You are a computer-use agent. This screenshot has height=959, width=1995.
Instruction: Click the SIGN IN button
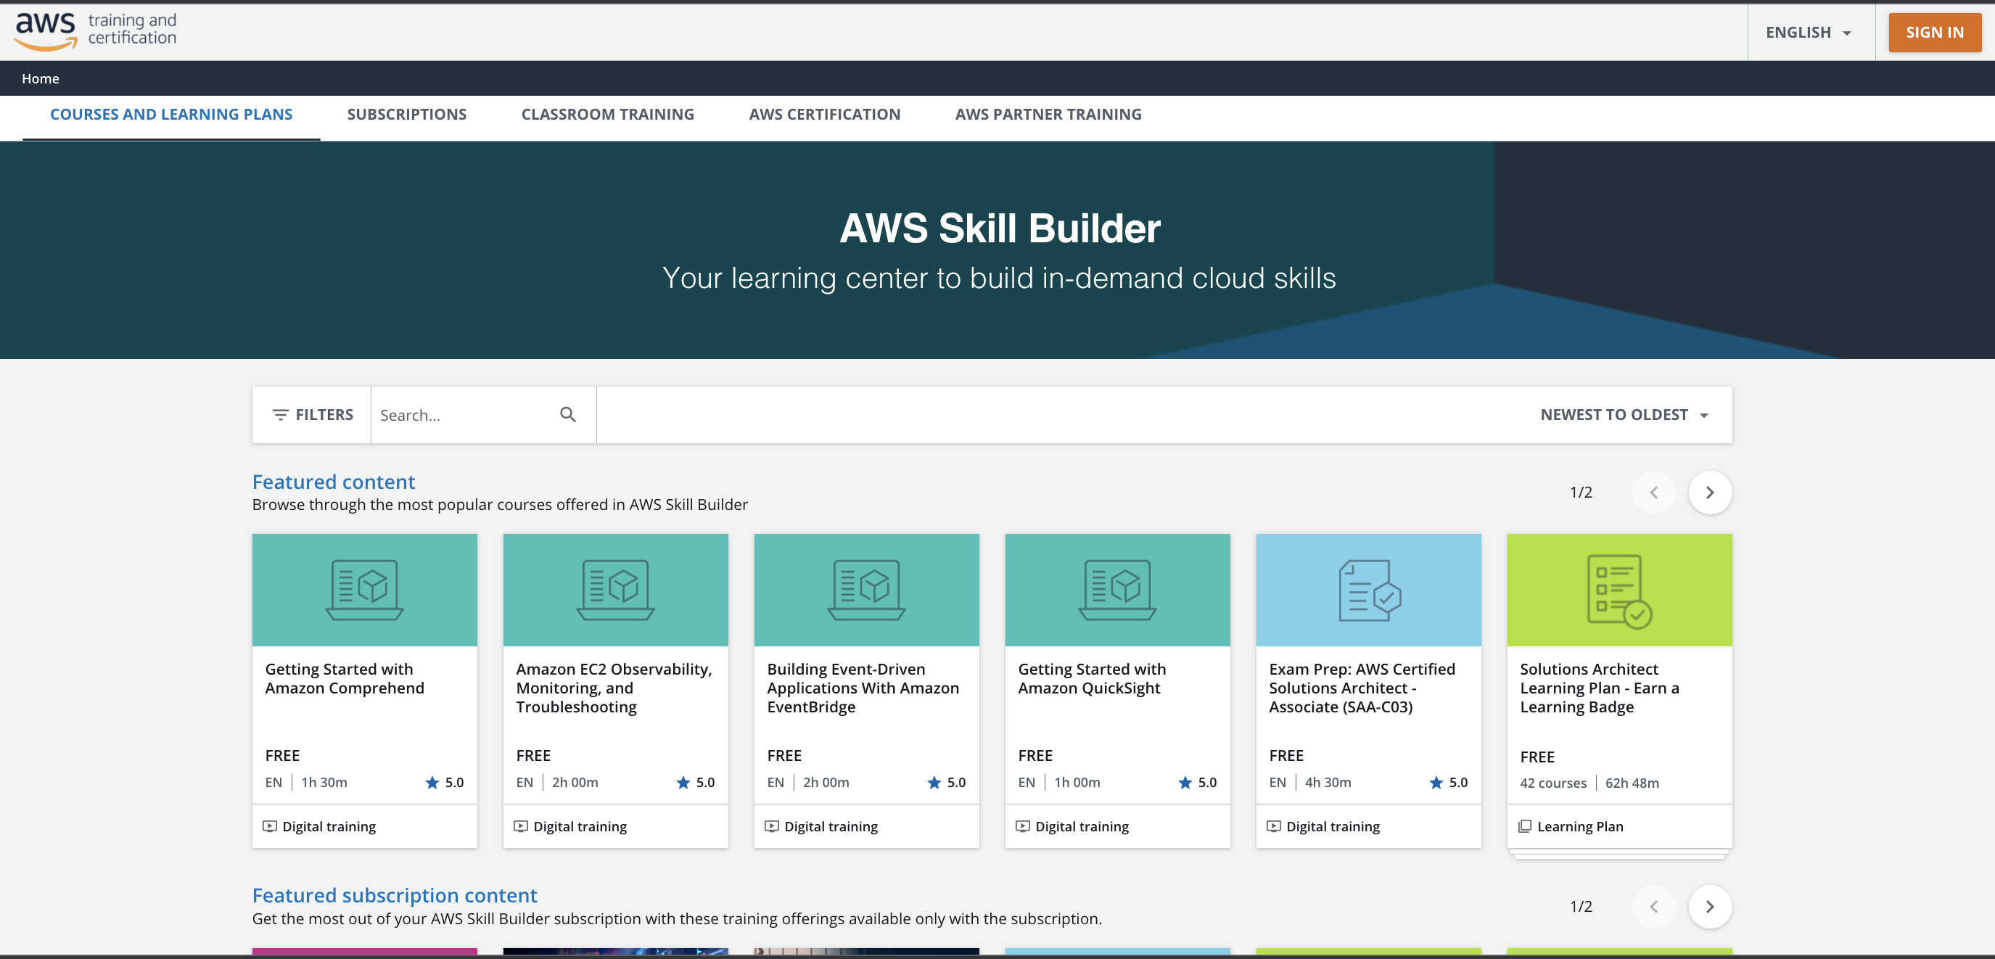(x=1935, y=33)
